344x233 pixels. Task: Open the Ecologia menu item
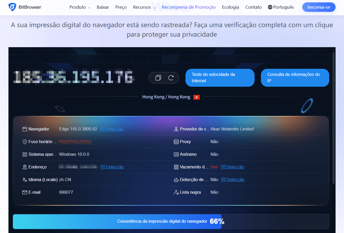pos(230,7)
